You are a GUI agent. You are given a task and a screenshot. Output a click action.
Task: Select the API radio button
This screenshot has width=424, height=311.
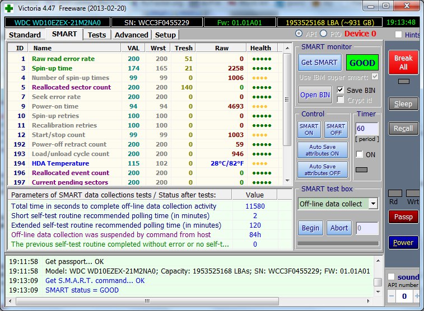coord(299,34)
